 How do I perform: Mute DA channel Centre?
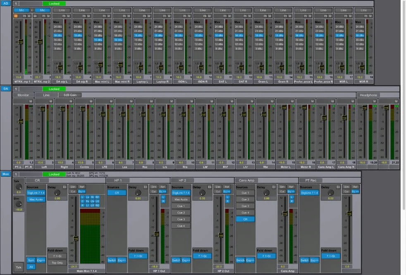click(x=91, y=101)
